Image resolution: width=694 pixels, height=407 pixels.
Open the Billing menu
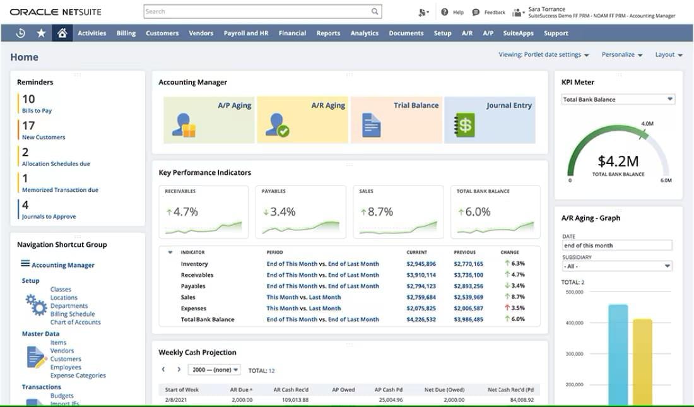tap(126, 33)
